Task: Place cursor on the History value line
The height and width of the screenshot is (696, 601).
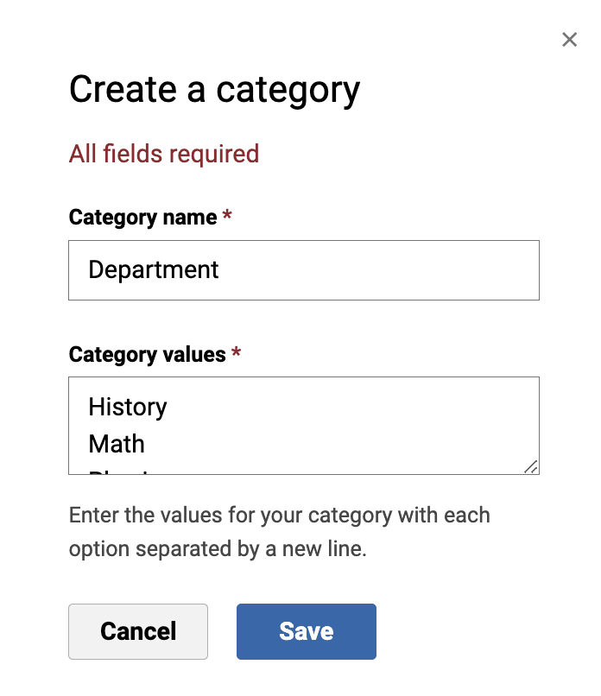Action: point(128,407)
